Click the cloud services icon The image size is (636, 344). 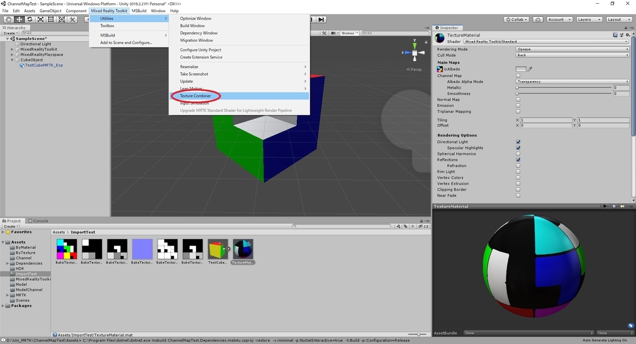pos(538,20)
